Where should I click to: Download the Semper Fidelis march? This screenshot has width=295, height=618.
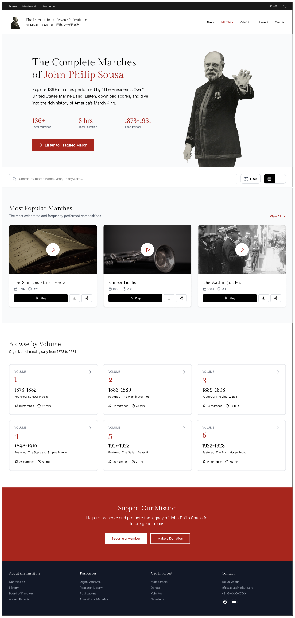click(169, 298)
